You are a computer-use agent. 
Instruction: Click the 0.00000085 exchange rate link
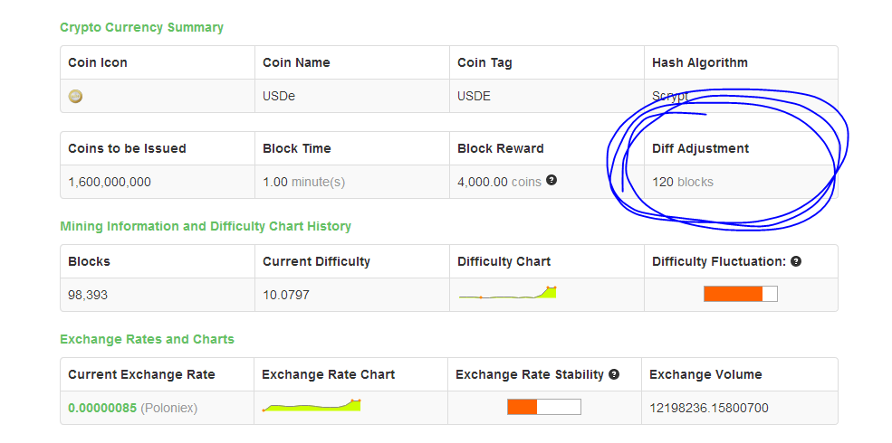click(x=102, y=408)
